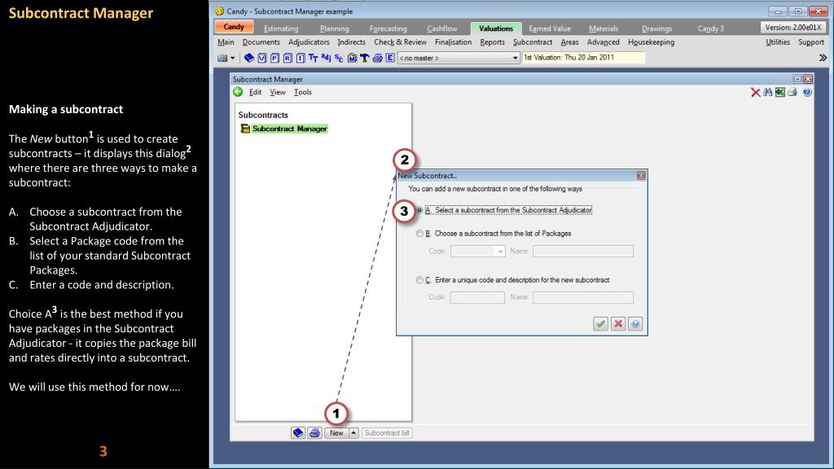
Task: Click printer button beside New button
Action: (x=315, y=433)
